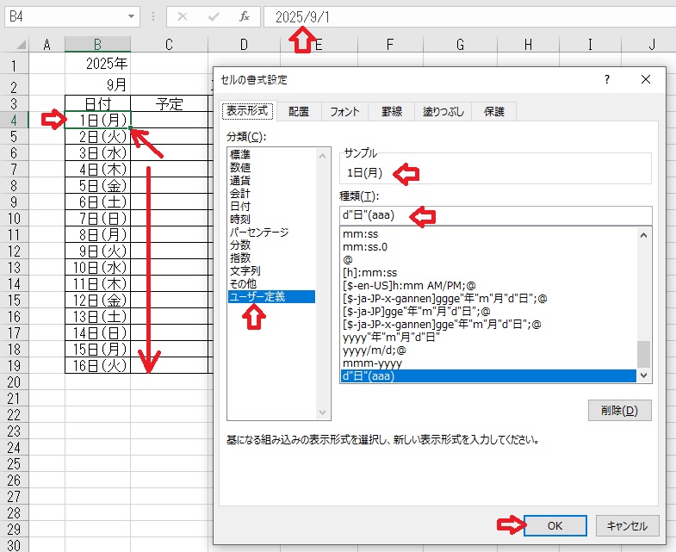Click the formula bar enter checkmark icon
This screenshot has width=676, height=552.
(213, 16)
